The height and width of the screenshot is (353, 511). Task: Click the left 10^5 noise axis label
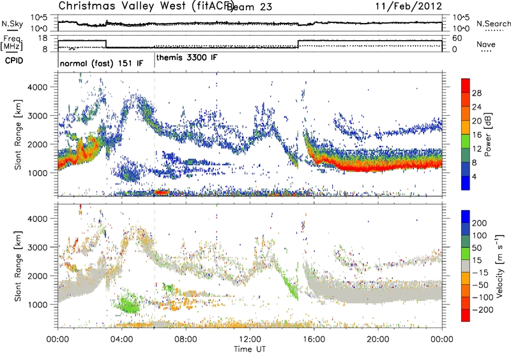click(x=39, y=18)
